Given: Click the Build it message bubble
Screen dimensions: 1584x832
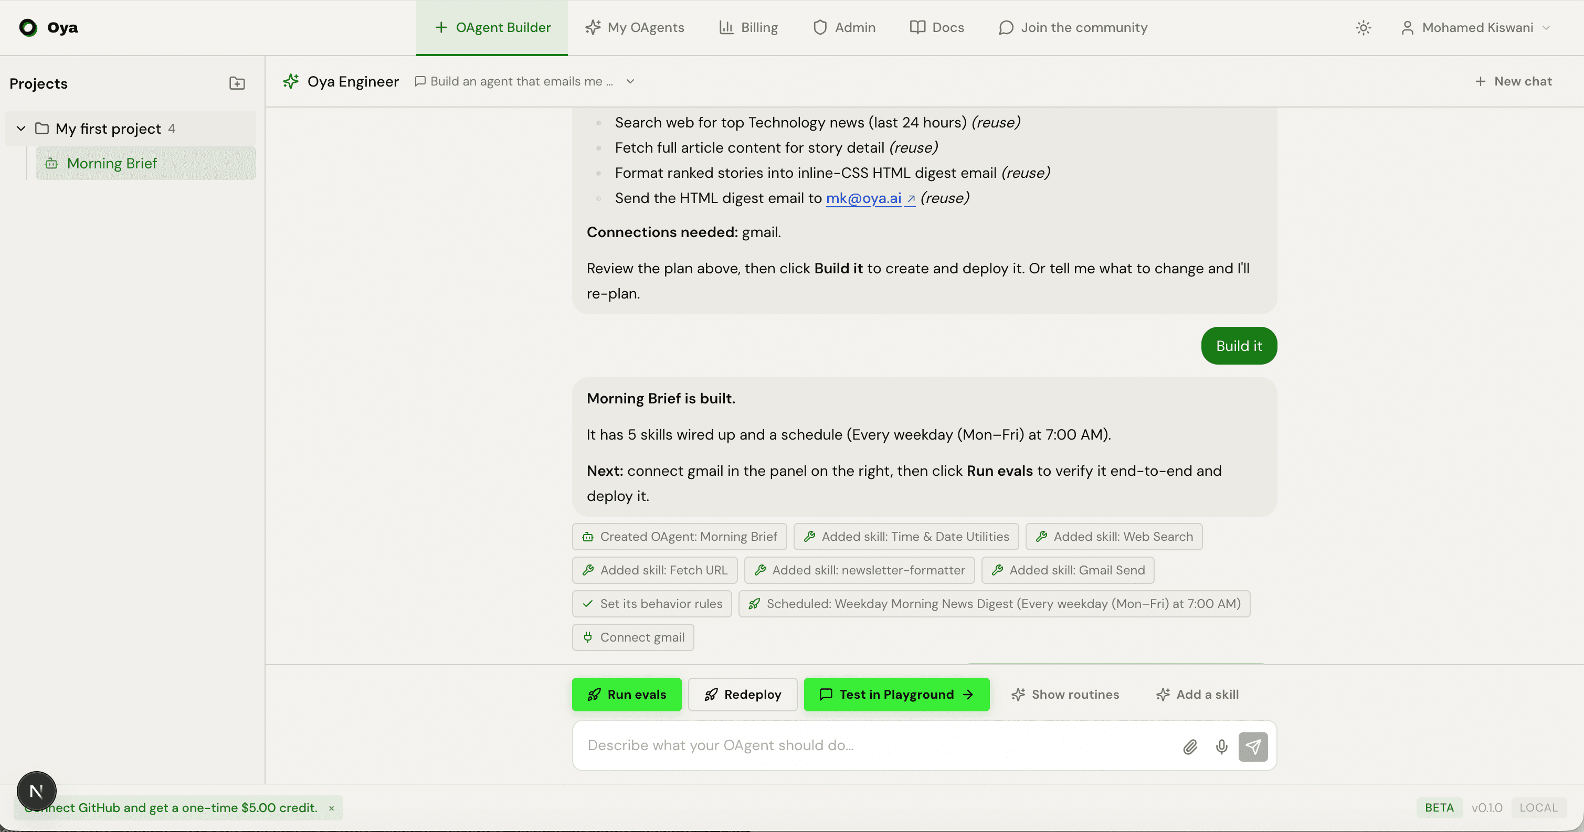Looking at the screenshot, I should [1239, 346].
